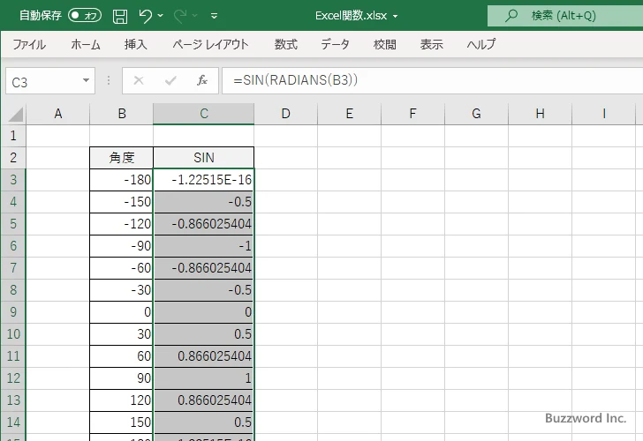Image resolution: width=643 pixels, height=441 pixels.
Task: Click angle cell with -120
Action: click(121, 224)
